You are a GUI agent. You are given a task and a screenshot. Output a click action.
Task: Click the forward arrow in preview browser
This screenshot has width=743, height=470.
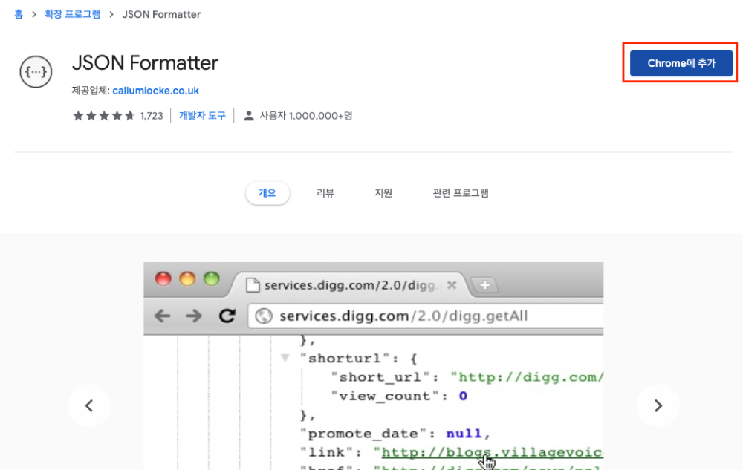[194, 316]
